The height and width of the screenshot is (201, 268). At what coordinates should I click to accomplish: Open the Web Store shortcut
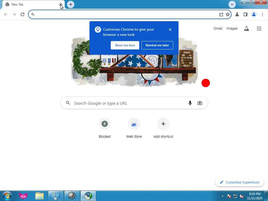[x=134, y=128]
